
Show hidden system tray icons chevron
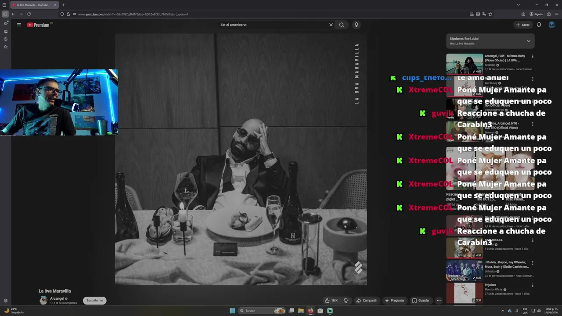tap(503, 311)
